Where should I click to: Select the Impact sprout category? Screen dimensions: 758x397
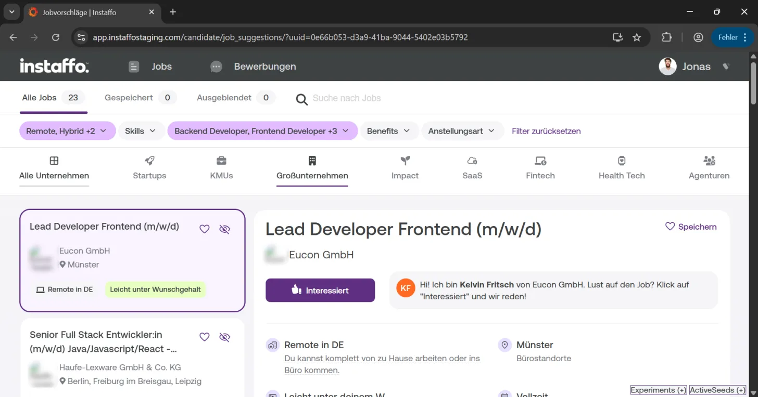tap(405, 168)
